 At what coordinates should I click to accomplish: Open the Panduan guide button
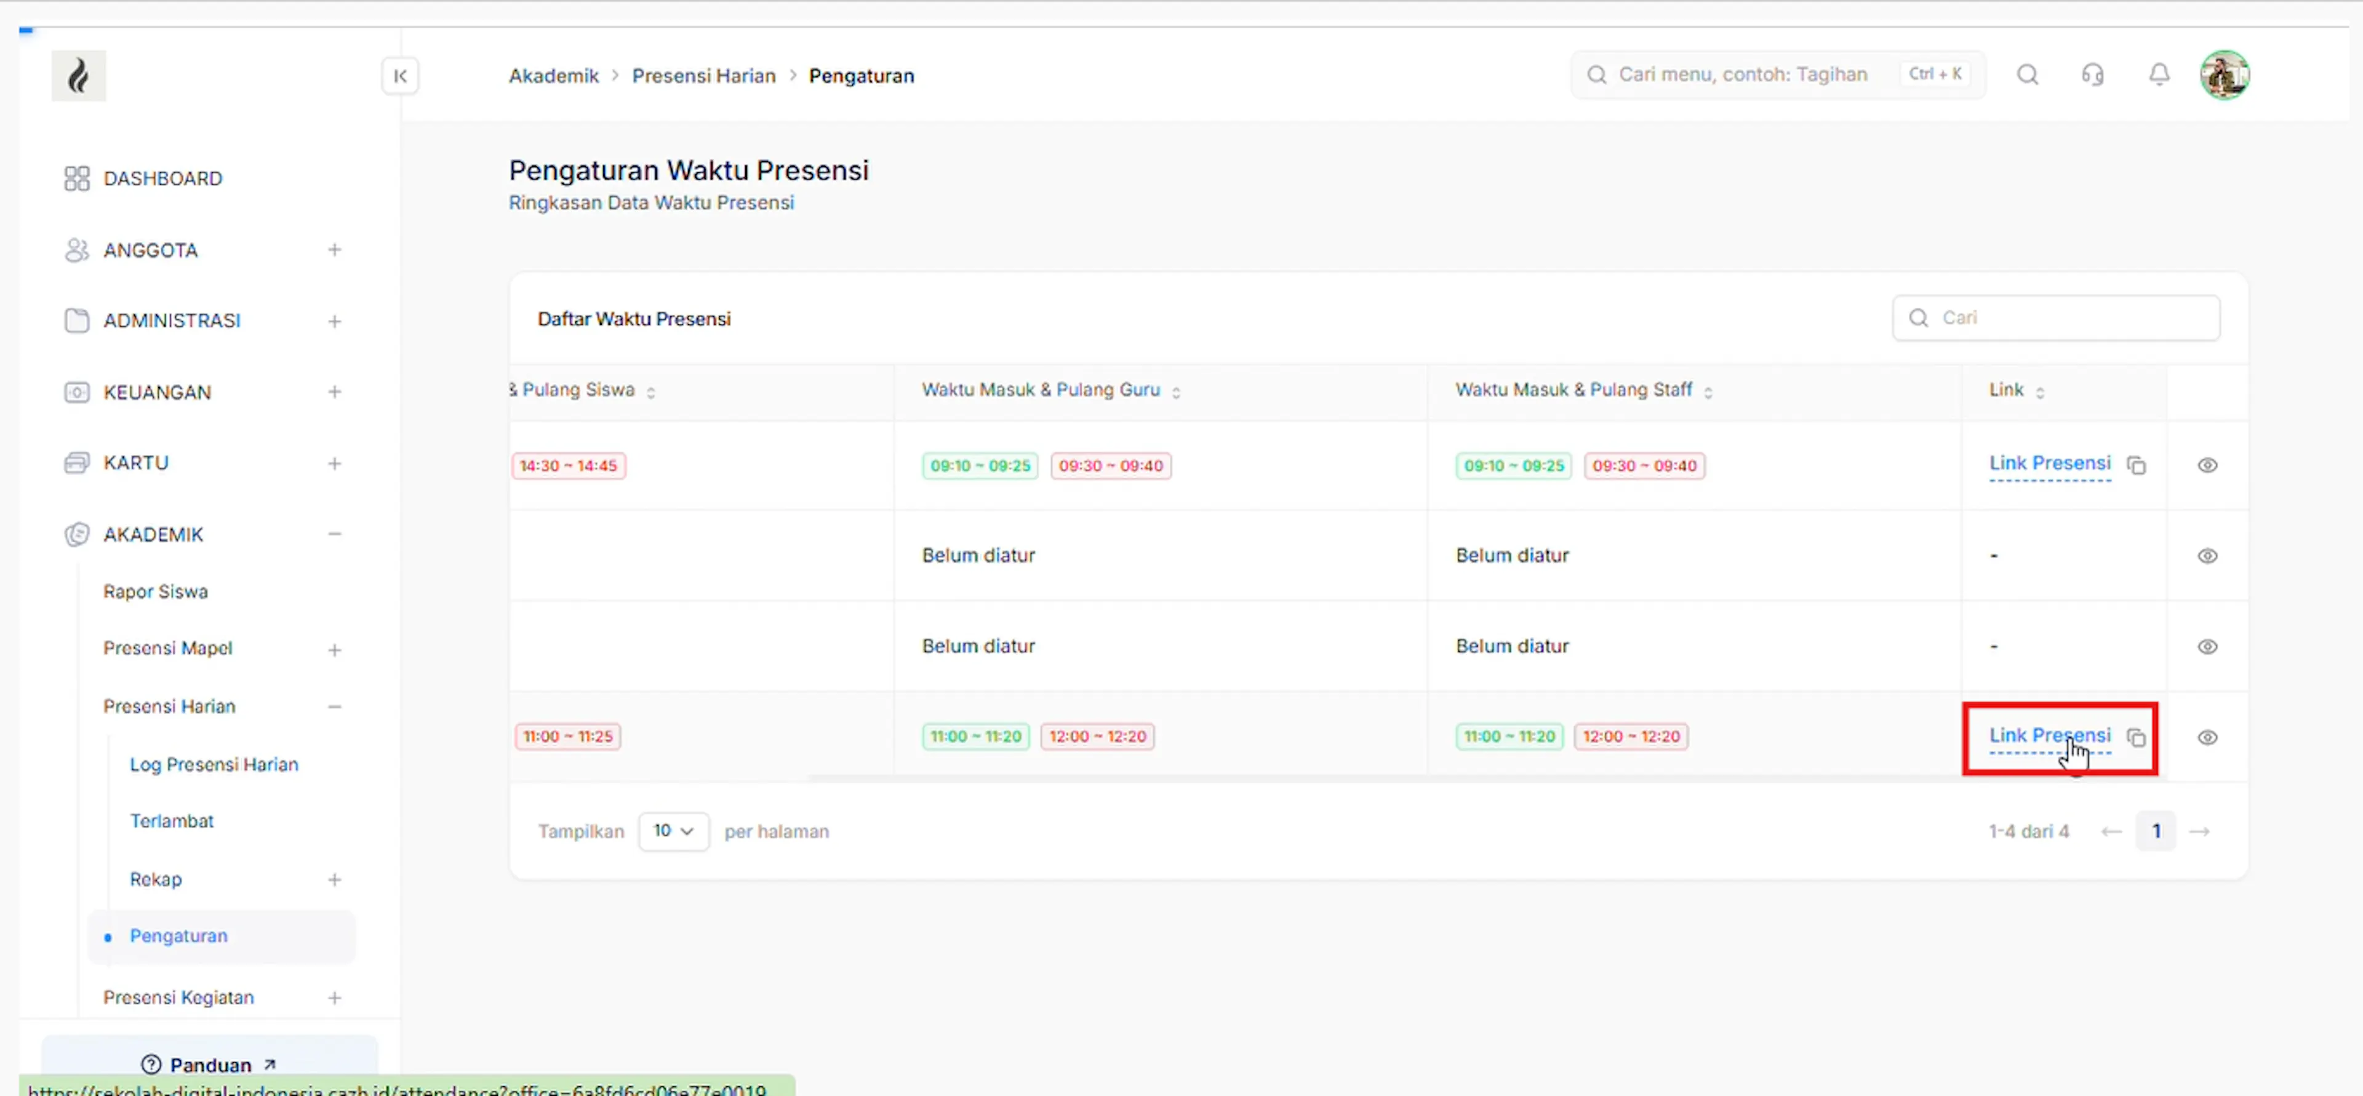click(209, 1064)
